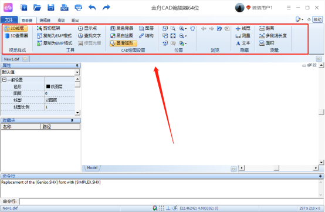
Task: Click the ortho icon in status bar
Action: pyautogui.click(x=168, y=208)
